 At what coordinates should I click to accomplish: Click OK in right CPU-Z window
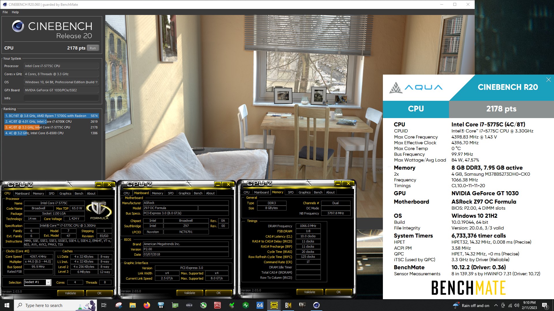(x=338, y=292)
